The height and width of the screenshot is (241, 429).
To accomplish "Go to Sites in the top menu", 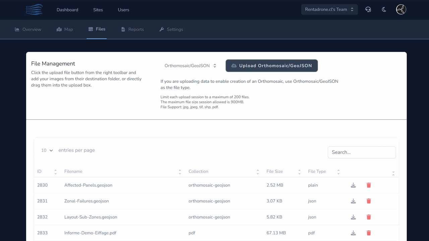I will pyautogui.click(x=98, y=10).
